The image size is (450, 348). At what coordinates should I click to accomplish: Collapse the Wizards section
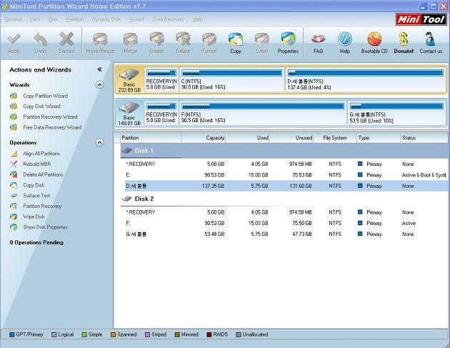pyautogui.click(x=99, y=85)
